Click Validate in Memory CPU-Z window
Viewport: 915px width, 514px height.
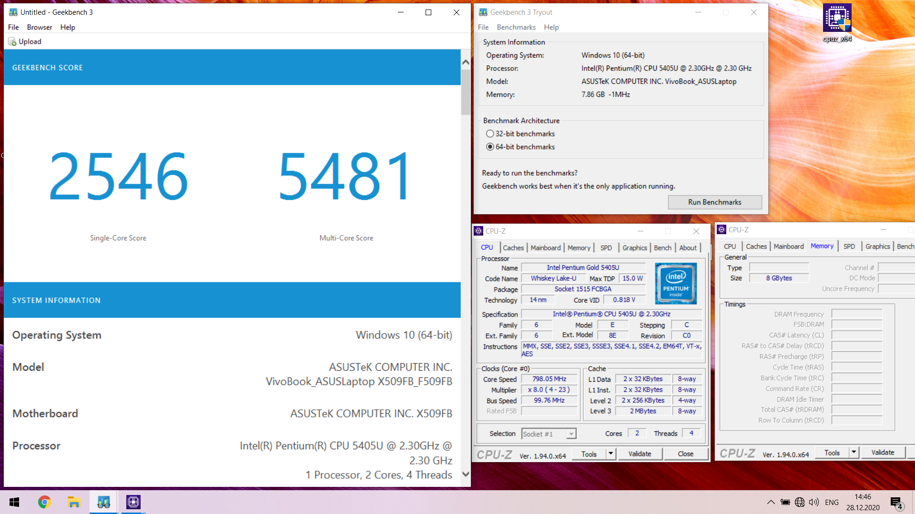(883, 453)
